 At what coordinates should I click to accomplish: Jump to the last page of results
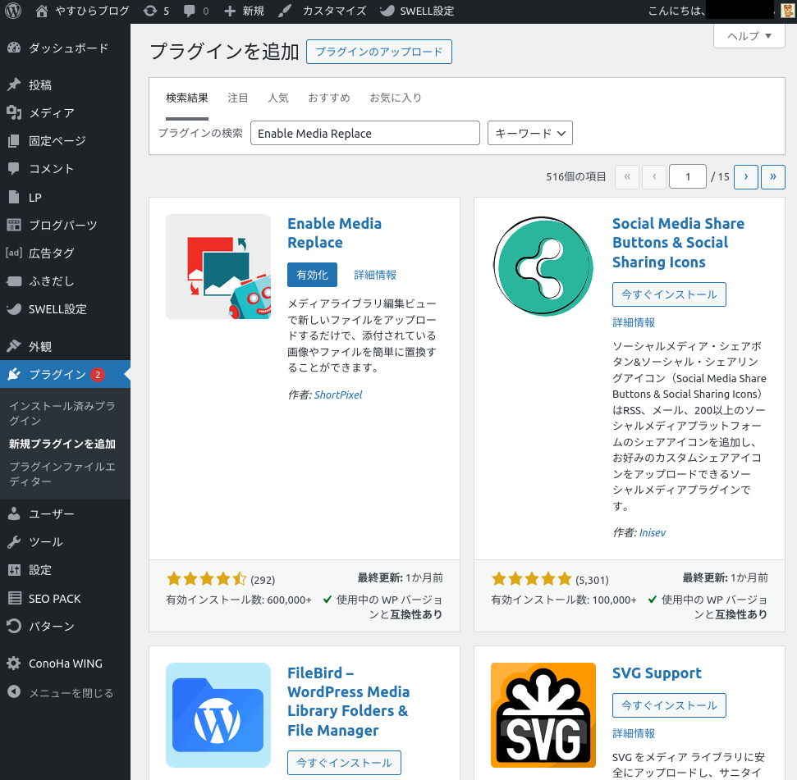click(x=772, y=177)
